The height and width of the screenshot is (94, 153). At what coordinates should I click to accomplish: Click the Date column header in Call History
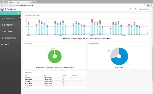(45, 76)
